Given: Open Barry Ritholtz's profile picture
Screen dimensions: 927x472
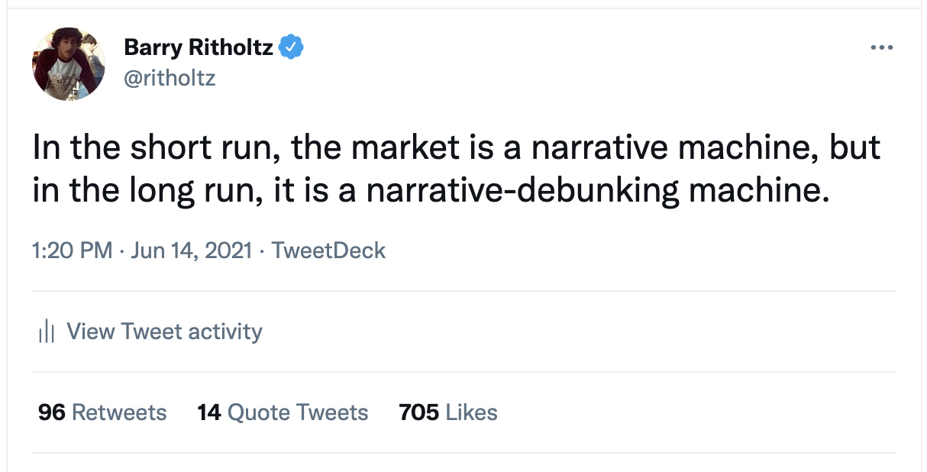Looking at the screenshot, I should [69, 63].
